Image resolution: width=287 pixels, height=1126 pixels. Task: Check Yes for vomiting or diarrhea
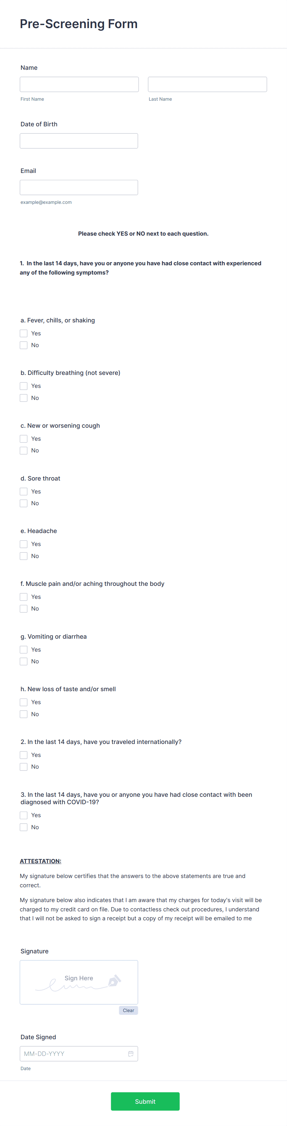coord(23,649)
